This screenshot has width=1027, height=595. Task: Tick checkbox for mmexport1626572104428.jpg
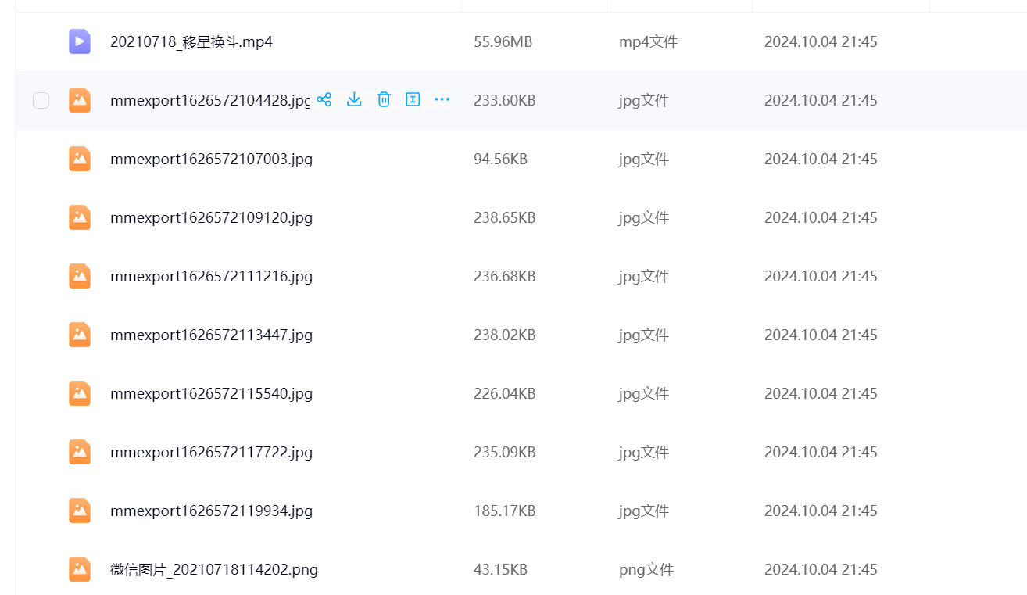click(41, 100)
